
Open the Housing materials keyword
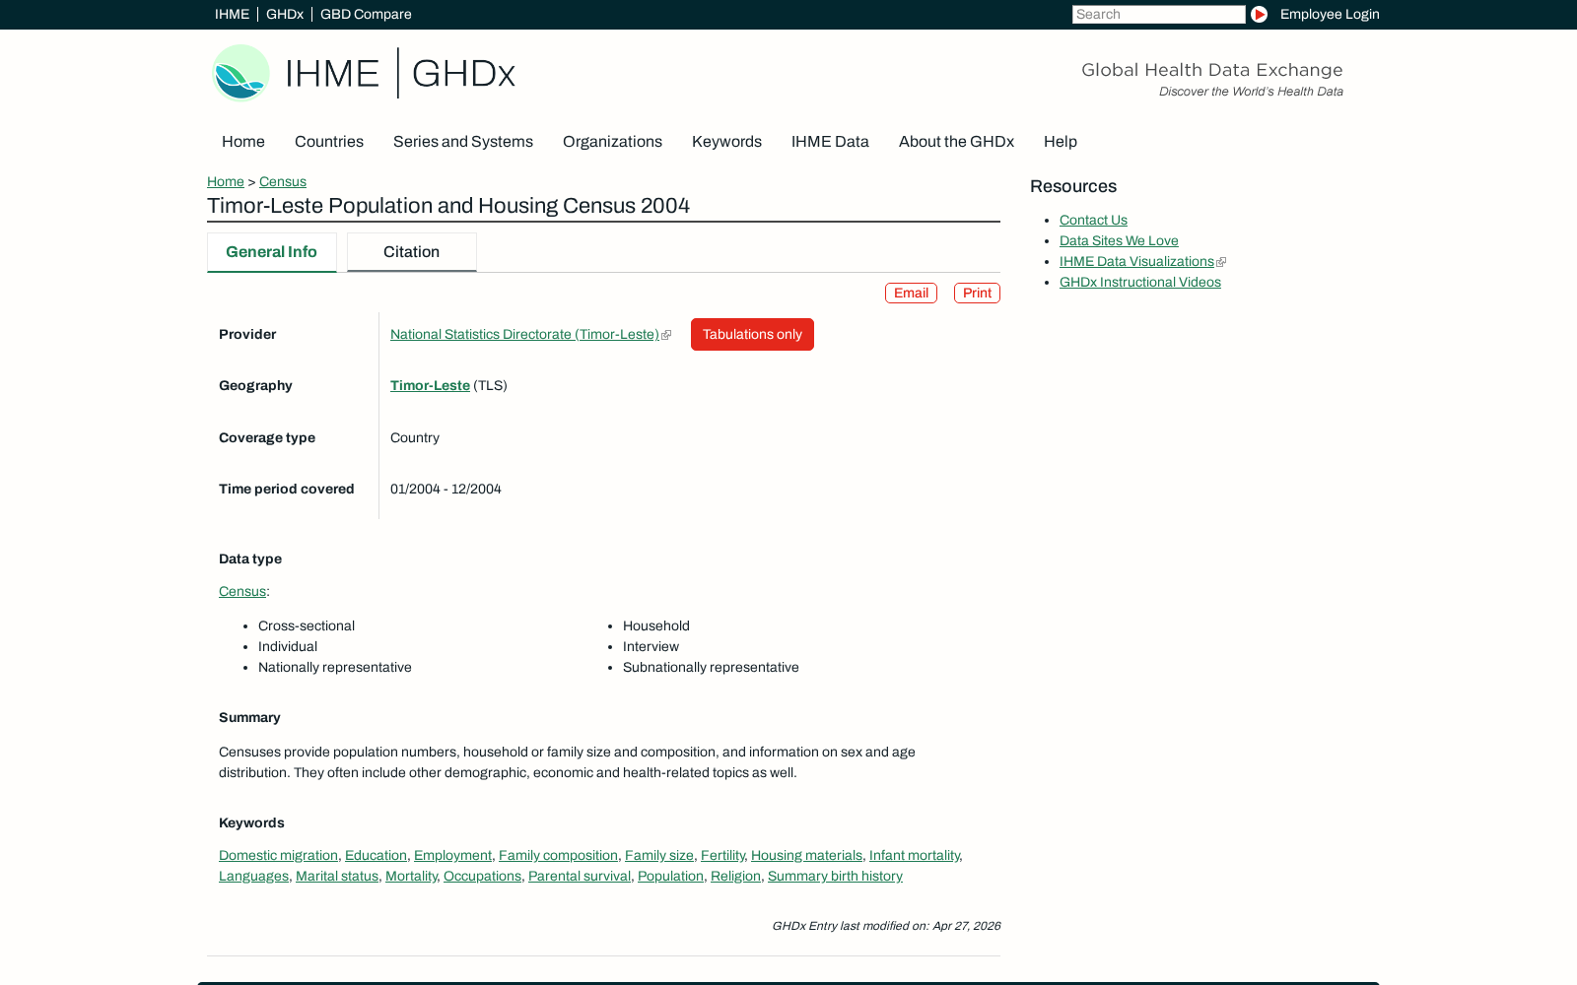pyautogui.click(x=806, y=855)
